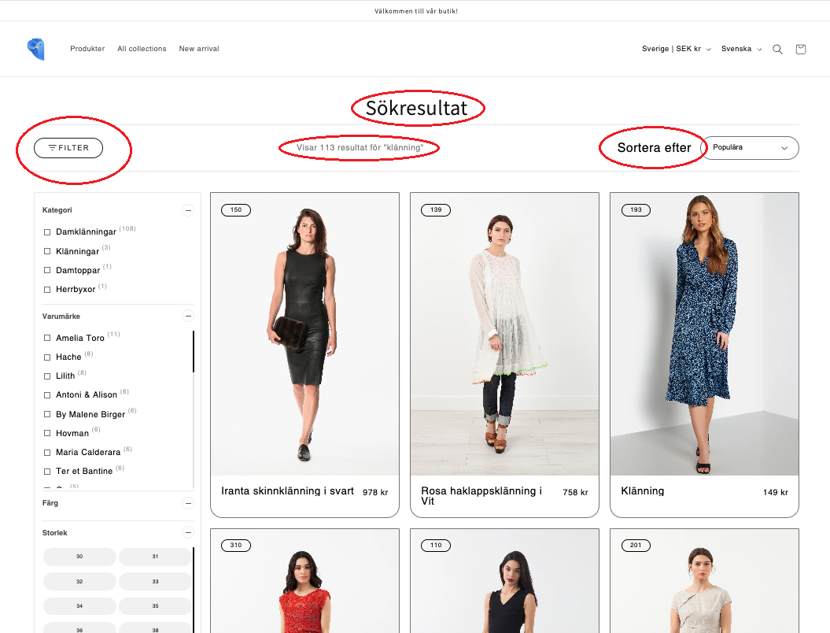Open the New arrival page
Screen dimensions: 830x633
[x=199, y=49]
